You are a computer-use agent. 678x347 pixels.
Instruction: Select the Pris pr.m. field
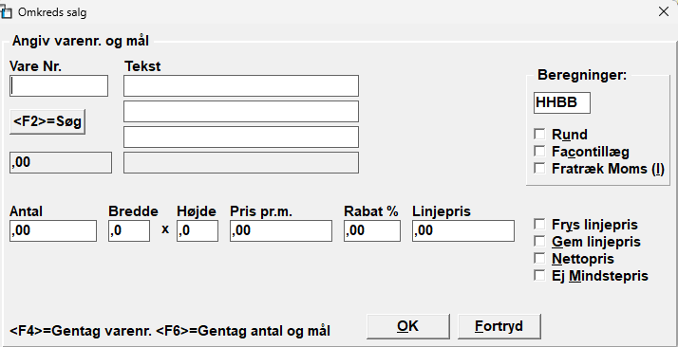[x=281, y=231]
